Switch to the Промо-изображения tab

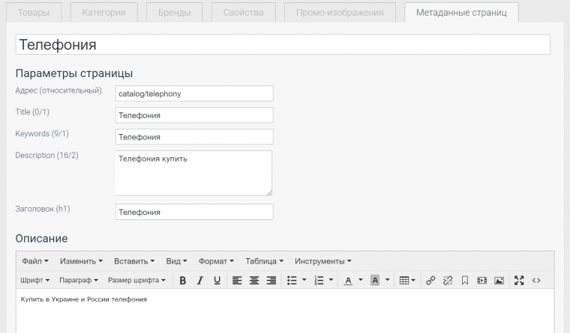tap(340, 13)
